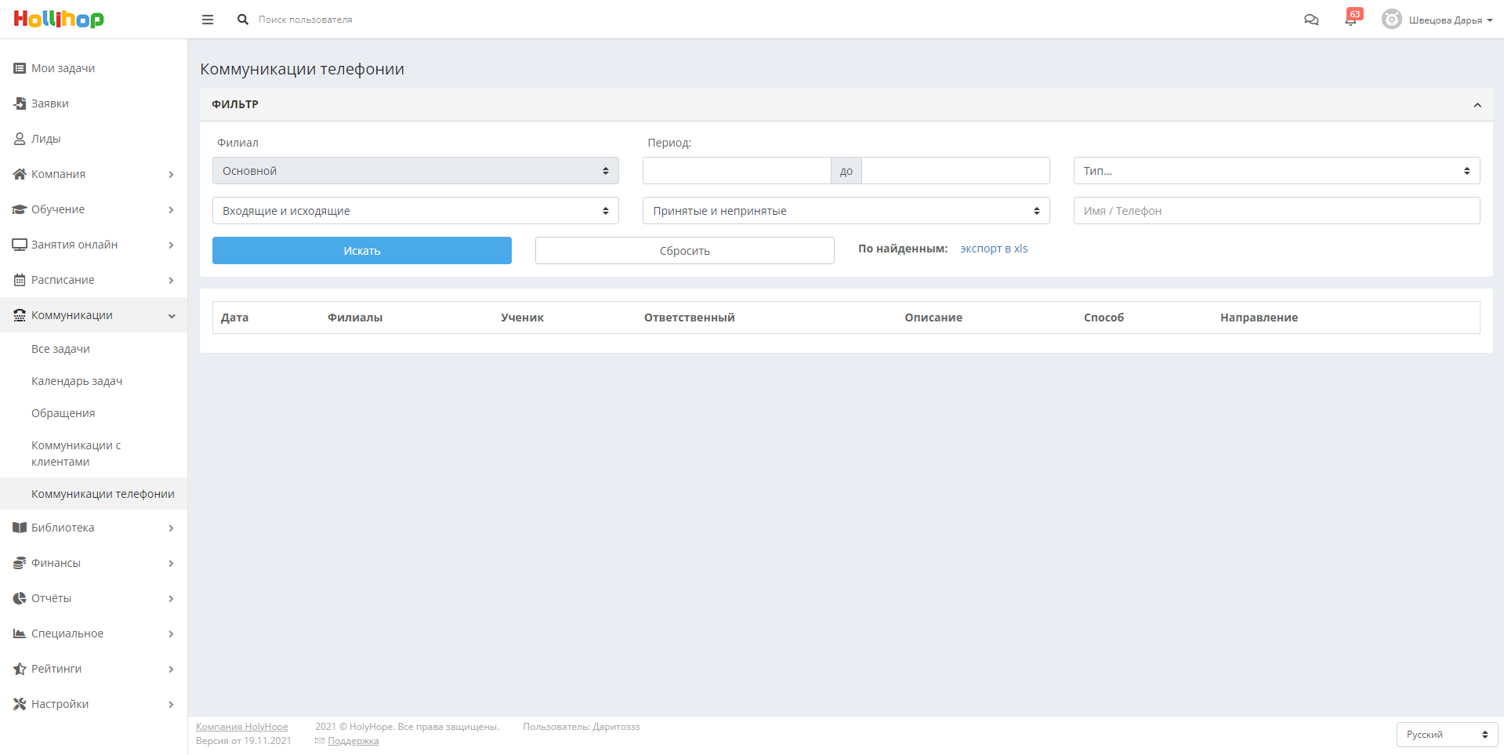Expand the Занятия онлайн submenu arrow

(x=171, y=245)
